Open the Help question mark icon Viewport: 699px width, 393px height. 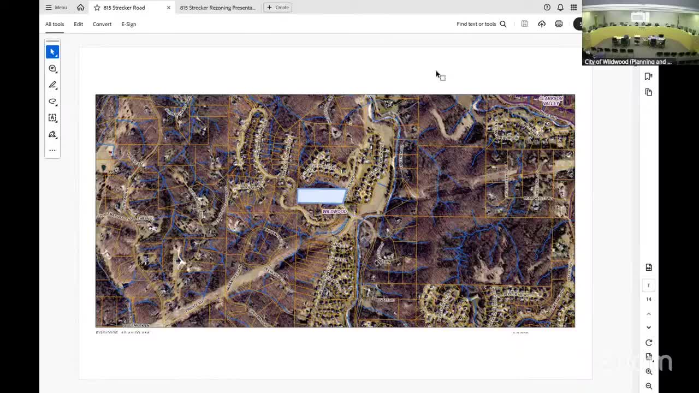(x=547, y=8)
